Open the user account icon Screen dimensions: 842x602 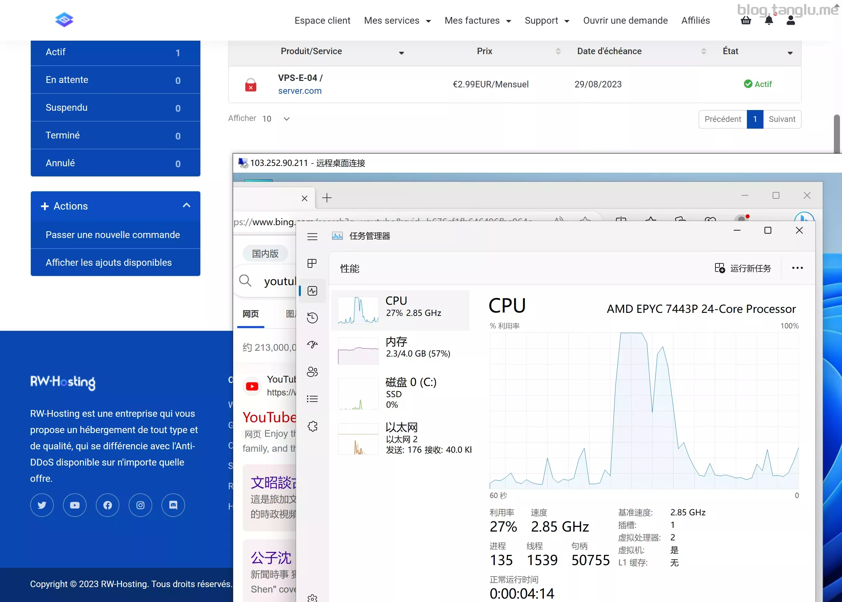point(791,20)
